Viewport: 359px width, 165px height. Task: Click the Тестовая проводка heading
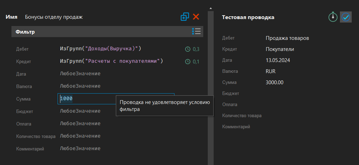(248, 17)
